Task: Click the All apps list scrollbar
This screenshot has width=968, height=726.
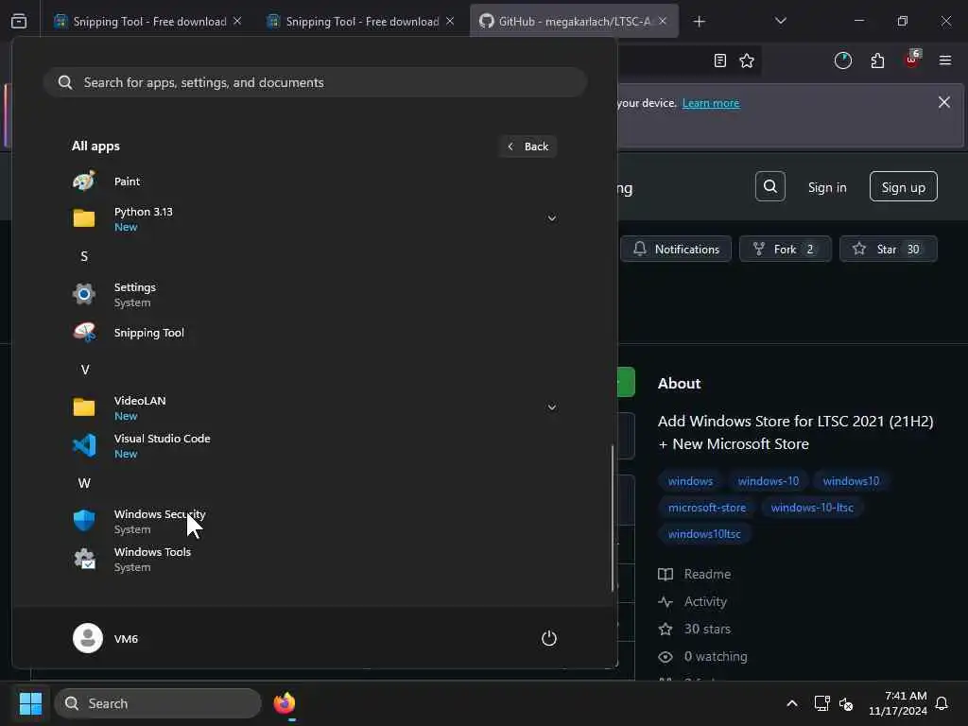Action: point(613,517)
